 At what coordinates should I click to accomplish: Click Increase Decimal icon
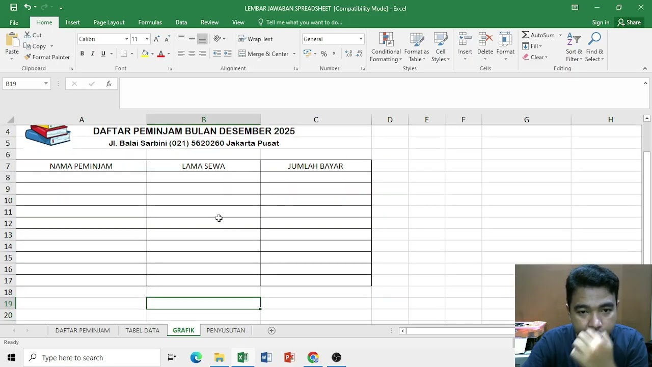point(348,54)
